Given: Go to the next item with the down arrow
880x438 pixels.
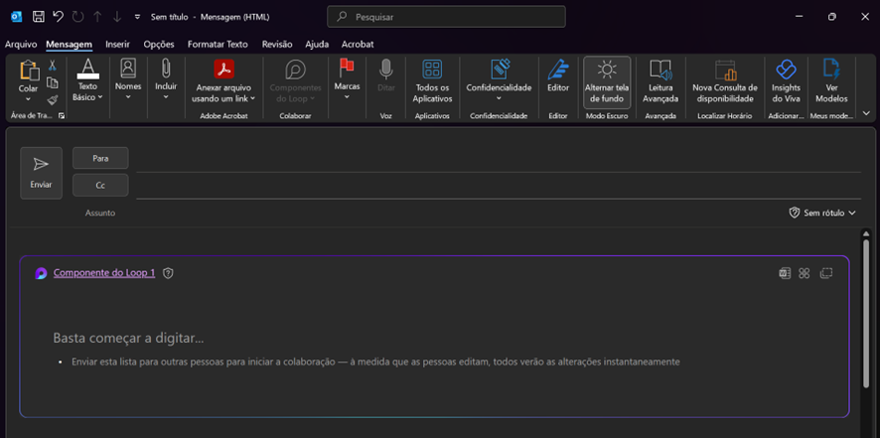Looking at the screenshot, I should pyautogui.click(x=117, y=17).
